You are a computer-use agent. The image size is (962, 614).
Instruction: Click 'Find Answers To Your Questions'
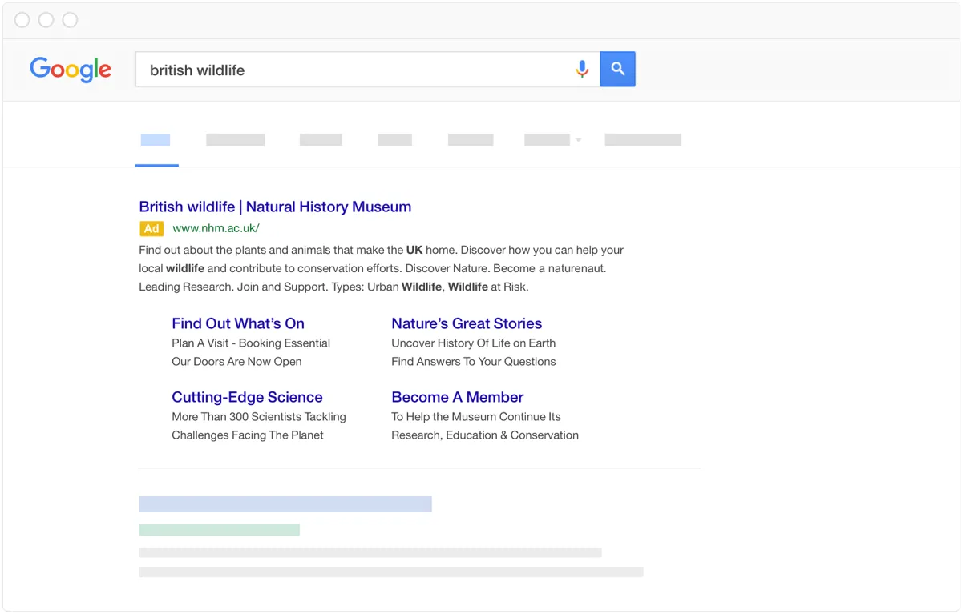[473, 361]
